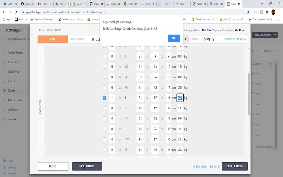
Task: Click the Close button in order dialog
Action: click(x=53, y=166)
